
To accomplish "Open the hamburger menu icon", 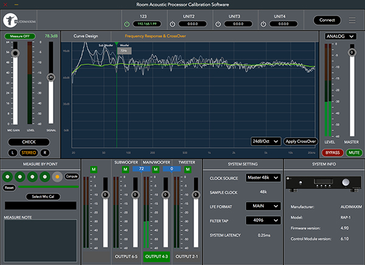I will point(352,20).
